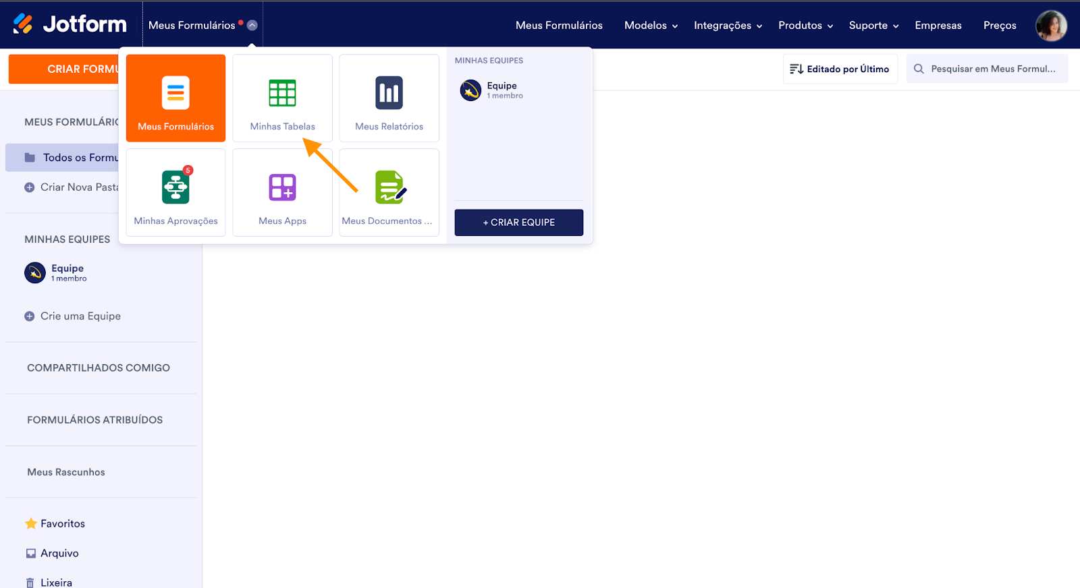Click Equipe avatar in dropdown panel
The image size is (1080, 588).
470,90
